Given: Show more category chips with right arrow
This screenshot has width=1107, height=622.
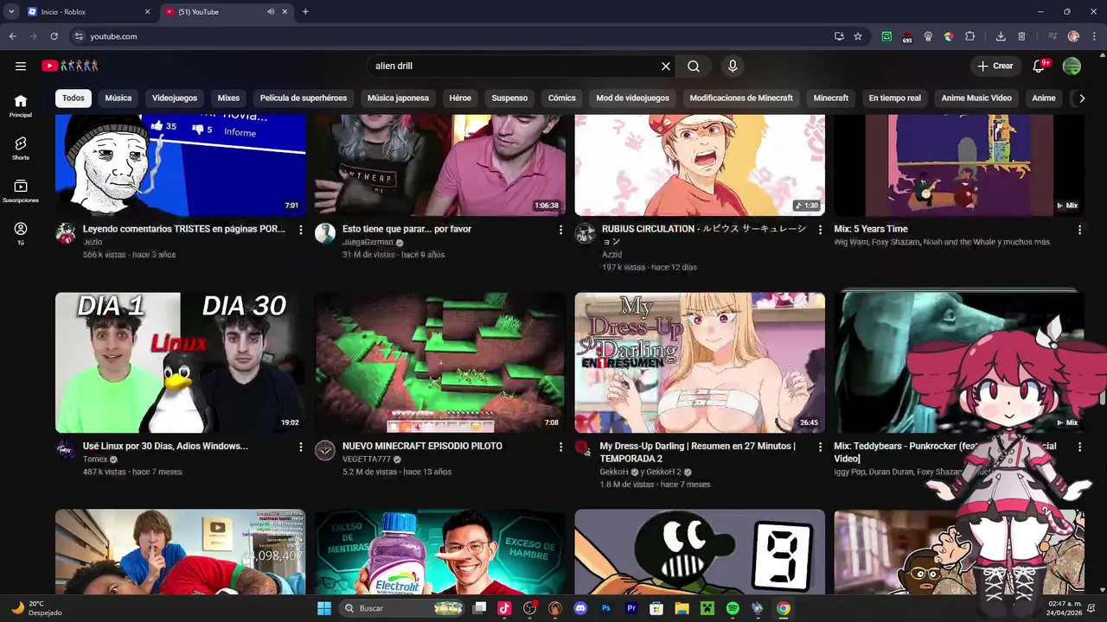Looking at the screenshot, I should [1081, 98].
